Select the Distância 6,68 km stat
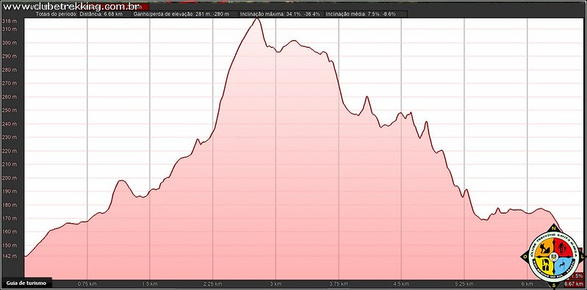 (100, 14)
